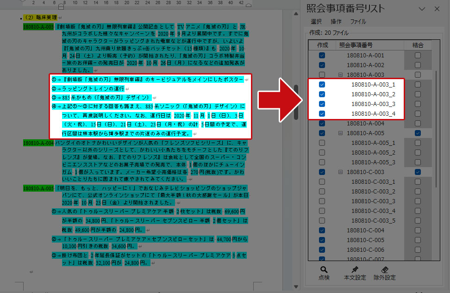Image resolution: width=450 pixels, height=293 pixels.
Task: Collapse the 180810-A-005 tree node
Action: point(340,133)
